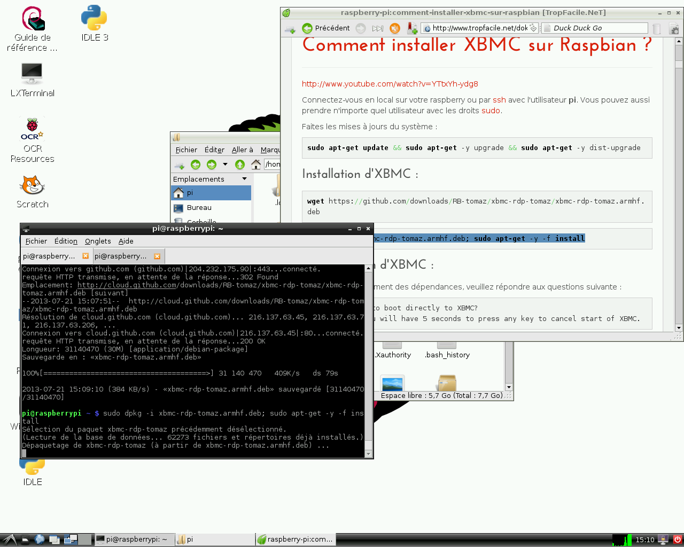Open the URL history dropdown arrow
The width and height of the screenshot is (684, 547).
(533, 28)
